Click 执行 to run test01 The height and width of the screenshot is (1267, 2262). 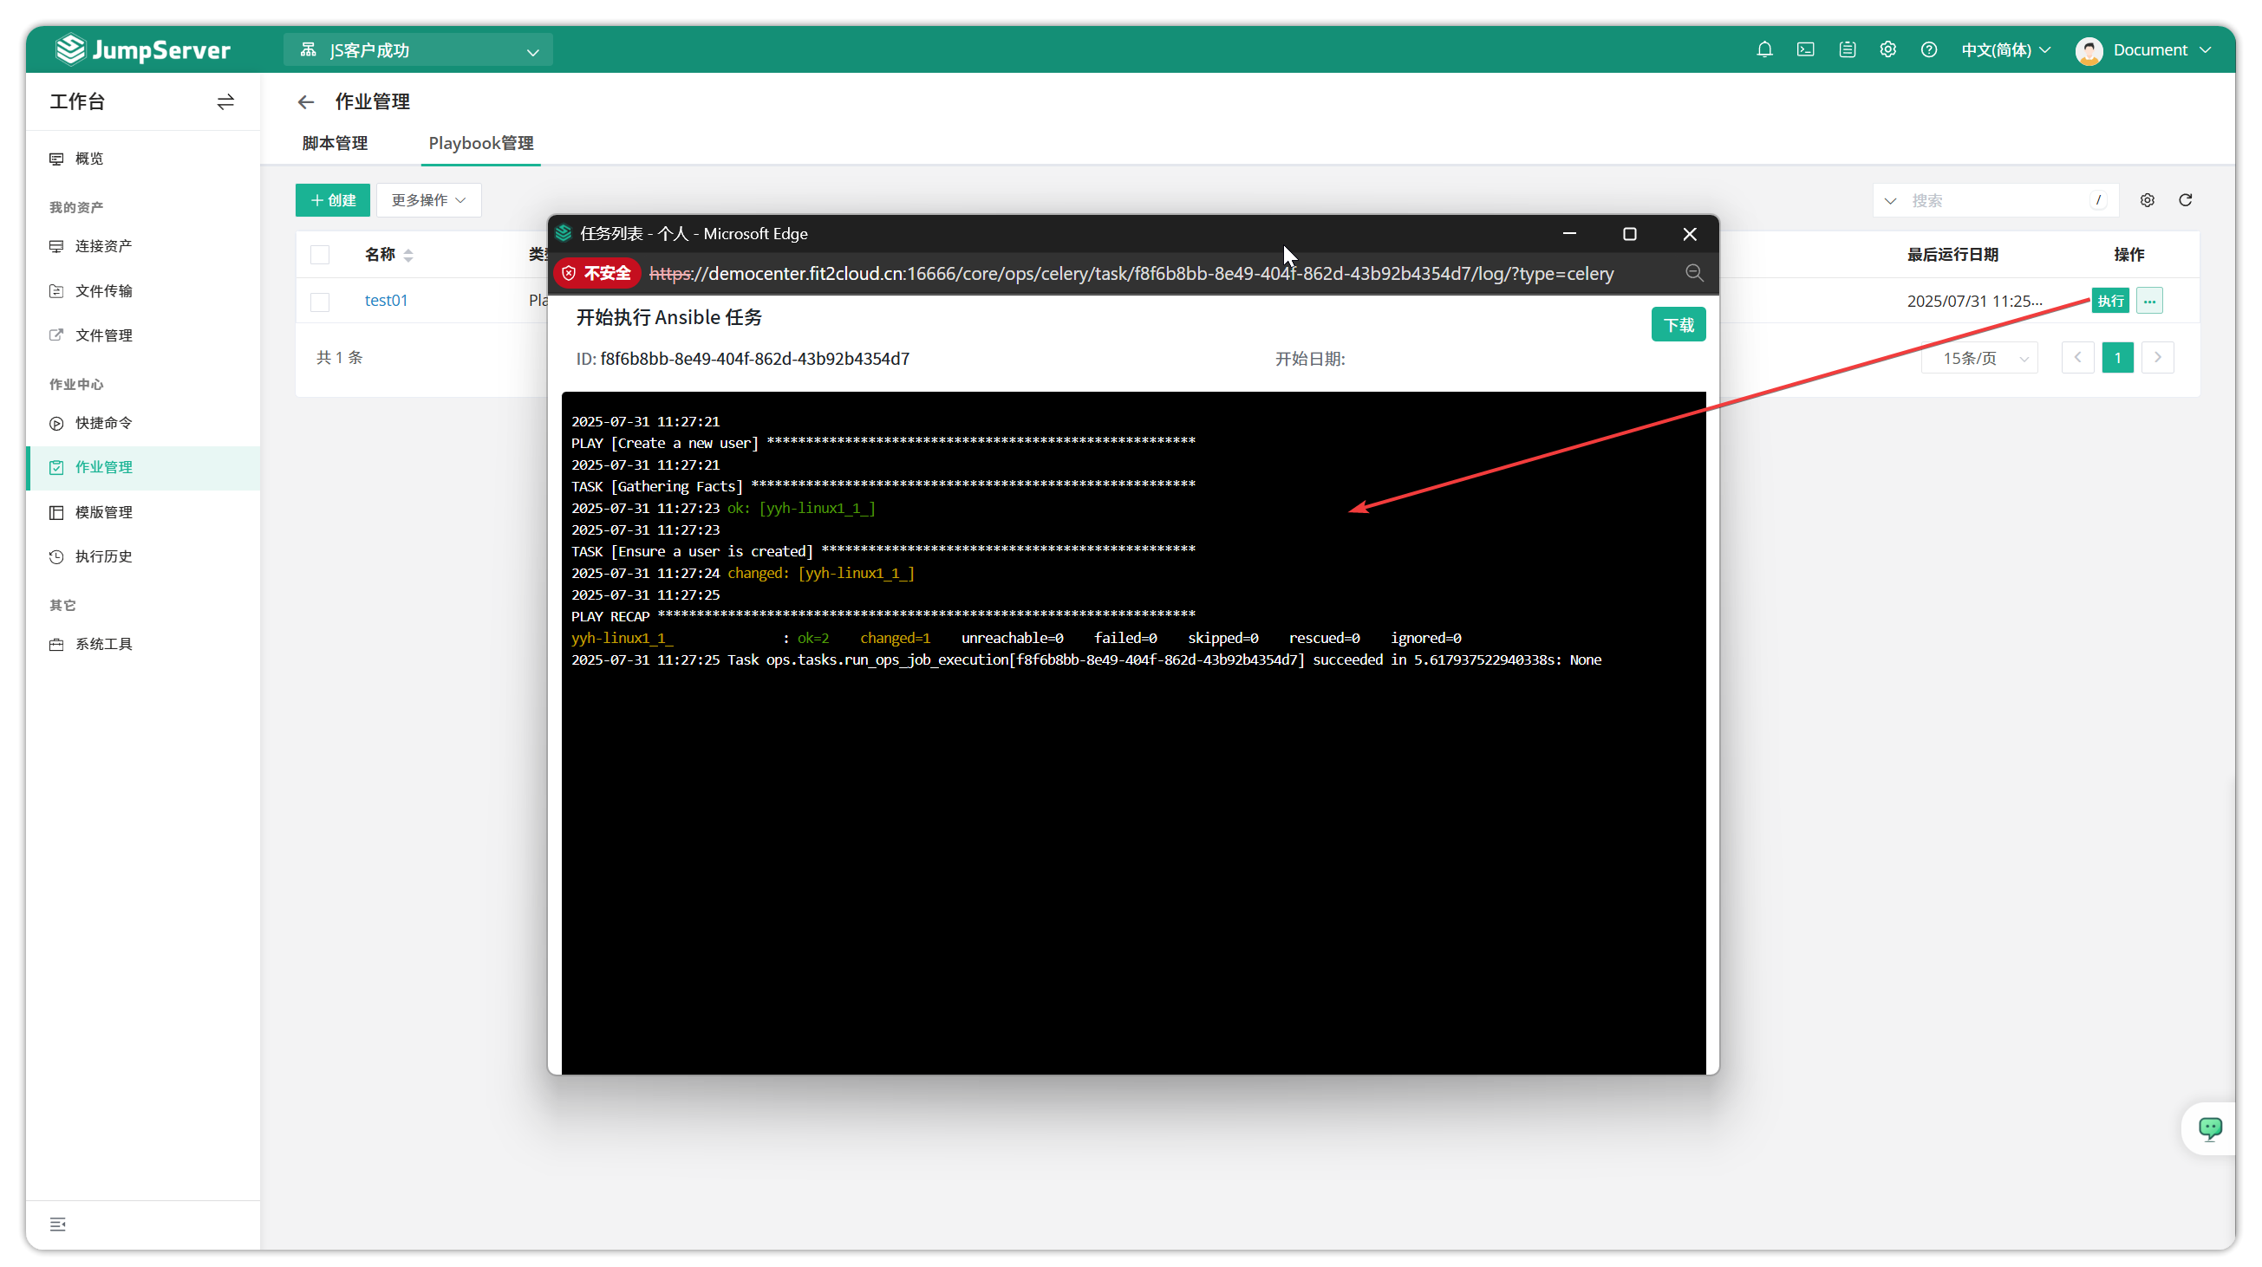(2110, 301)
